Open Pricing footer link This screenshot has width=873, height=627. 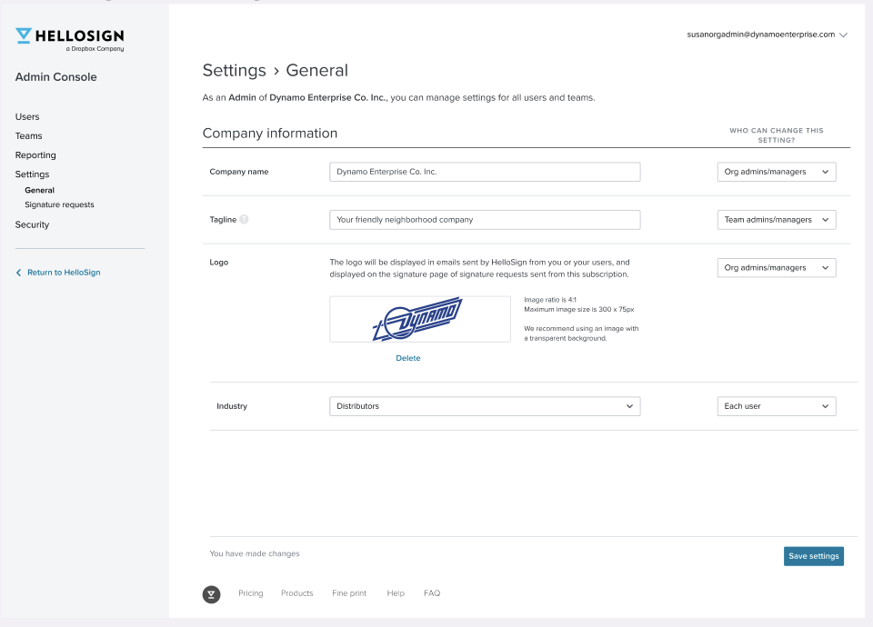tap(251, 593)
